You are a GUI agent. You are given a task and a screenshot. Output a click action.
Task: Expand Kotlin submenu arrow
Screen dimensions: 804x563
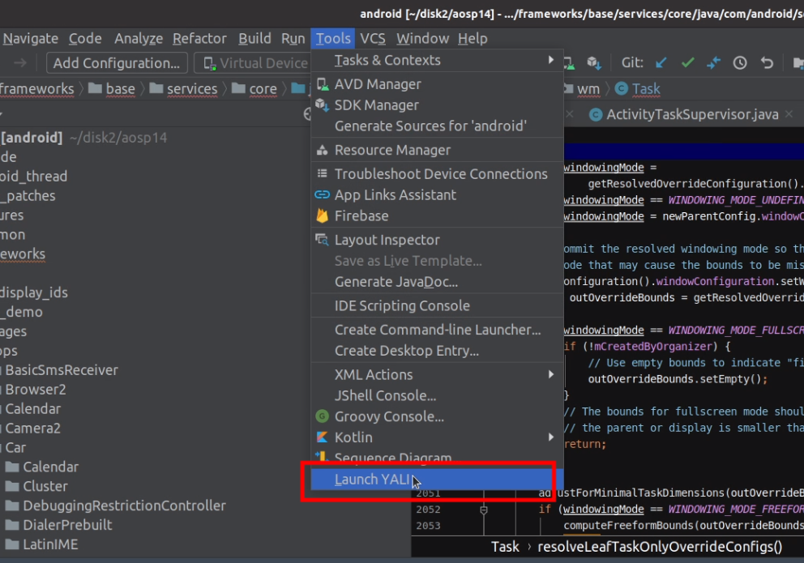click(550, 437)
